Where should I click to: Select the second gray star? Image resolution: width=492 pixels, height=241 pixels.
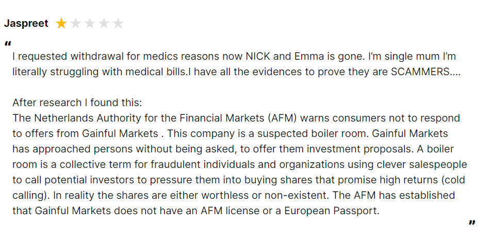coord(75,24)
